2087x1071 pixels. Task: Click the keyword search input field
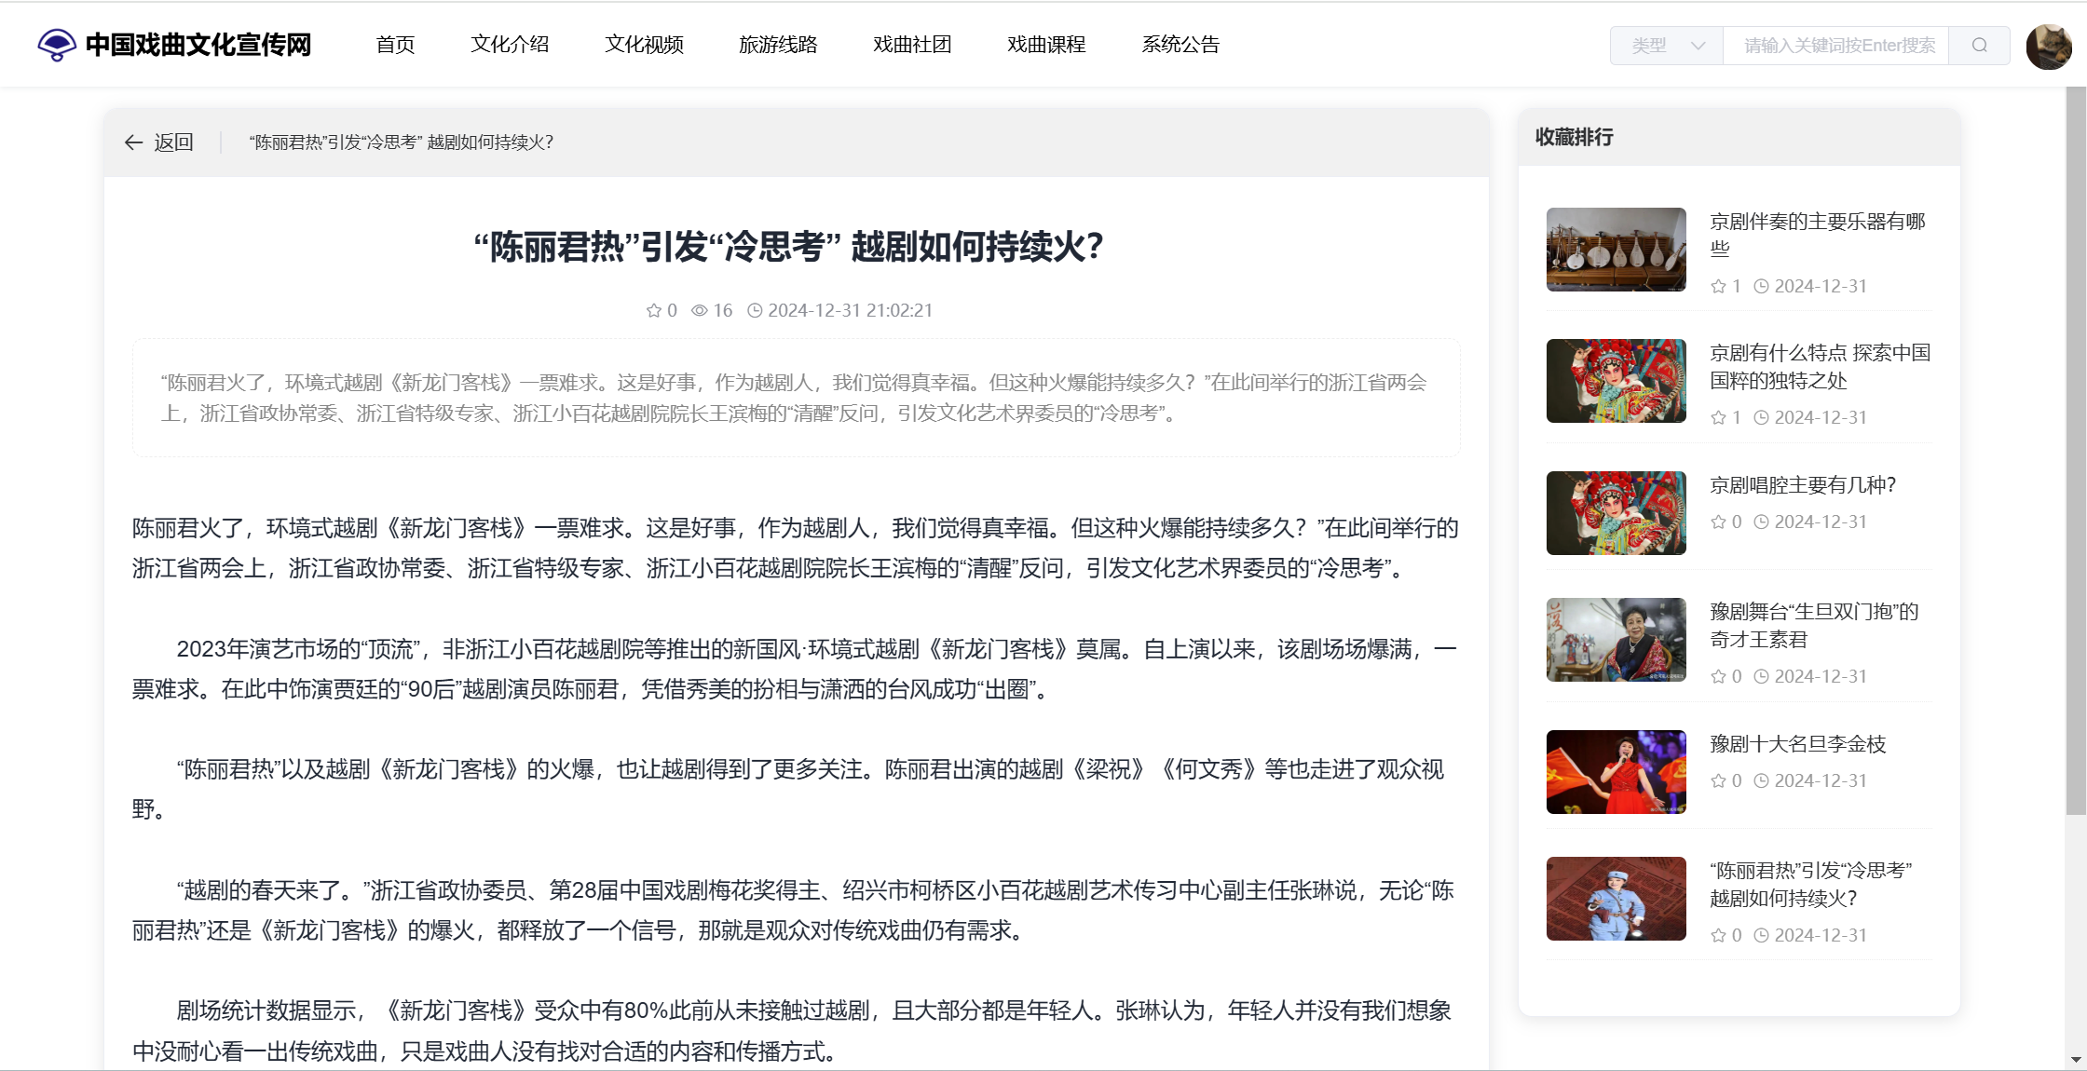coord(1837,46)
